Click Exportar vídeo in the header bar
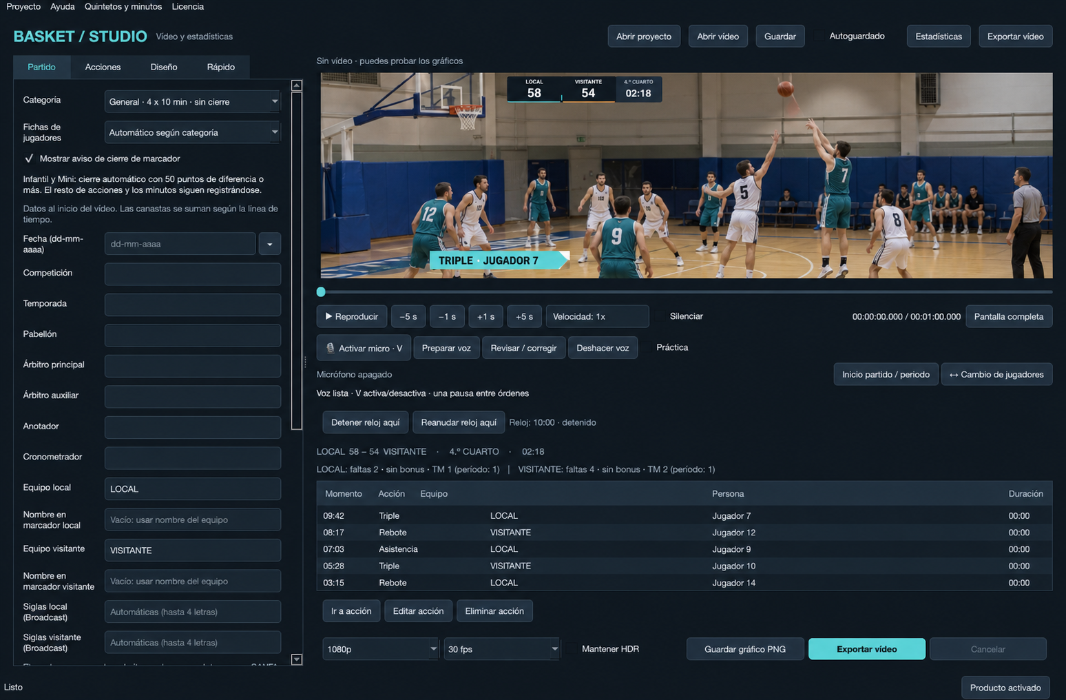 1015,37
